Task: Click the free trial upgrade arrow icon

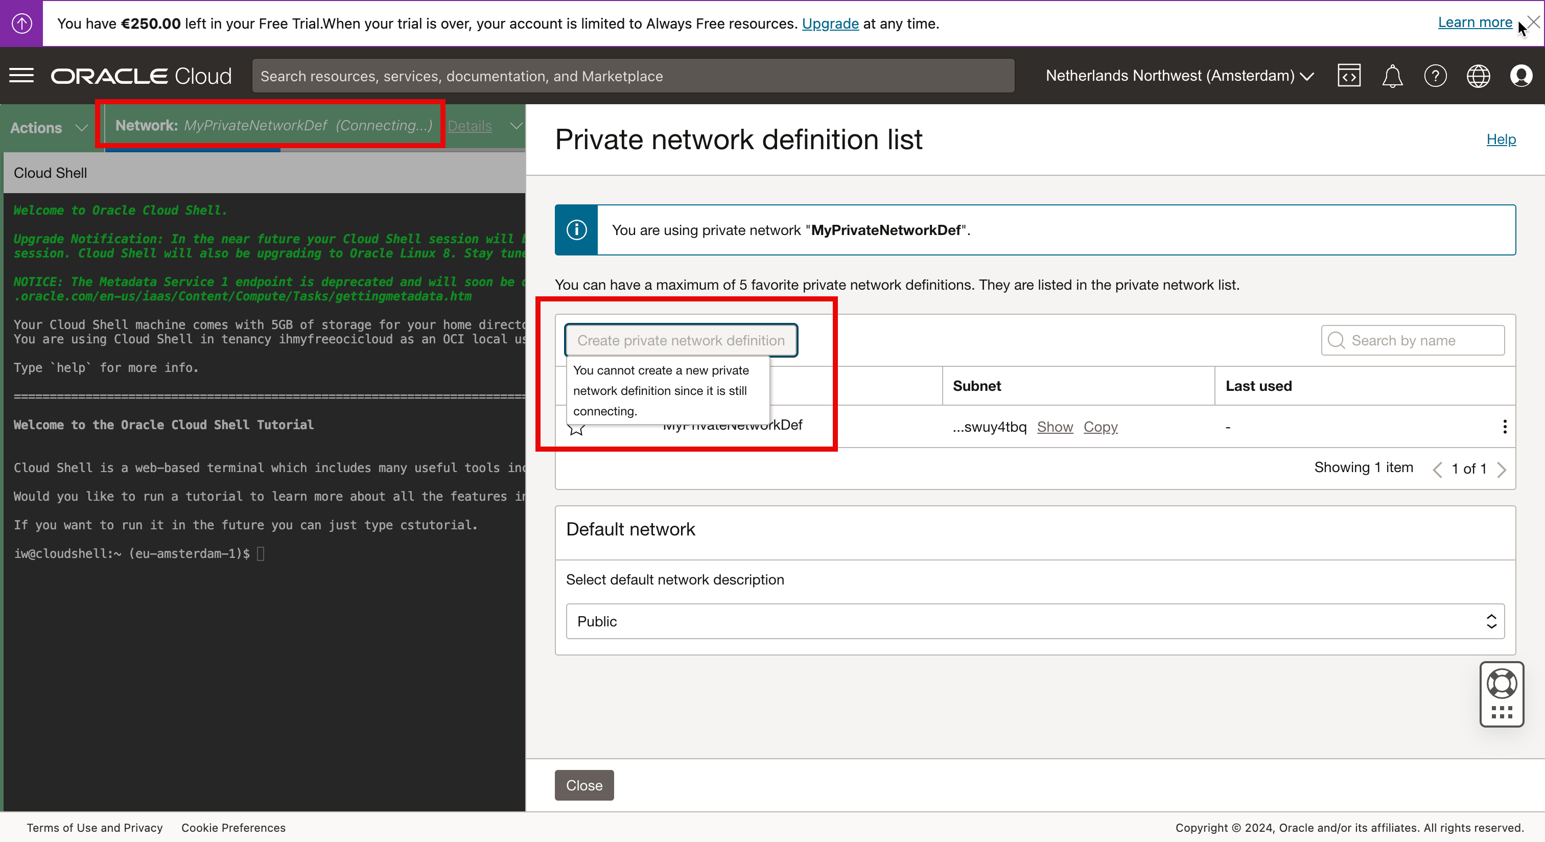Action: 21,24
